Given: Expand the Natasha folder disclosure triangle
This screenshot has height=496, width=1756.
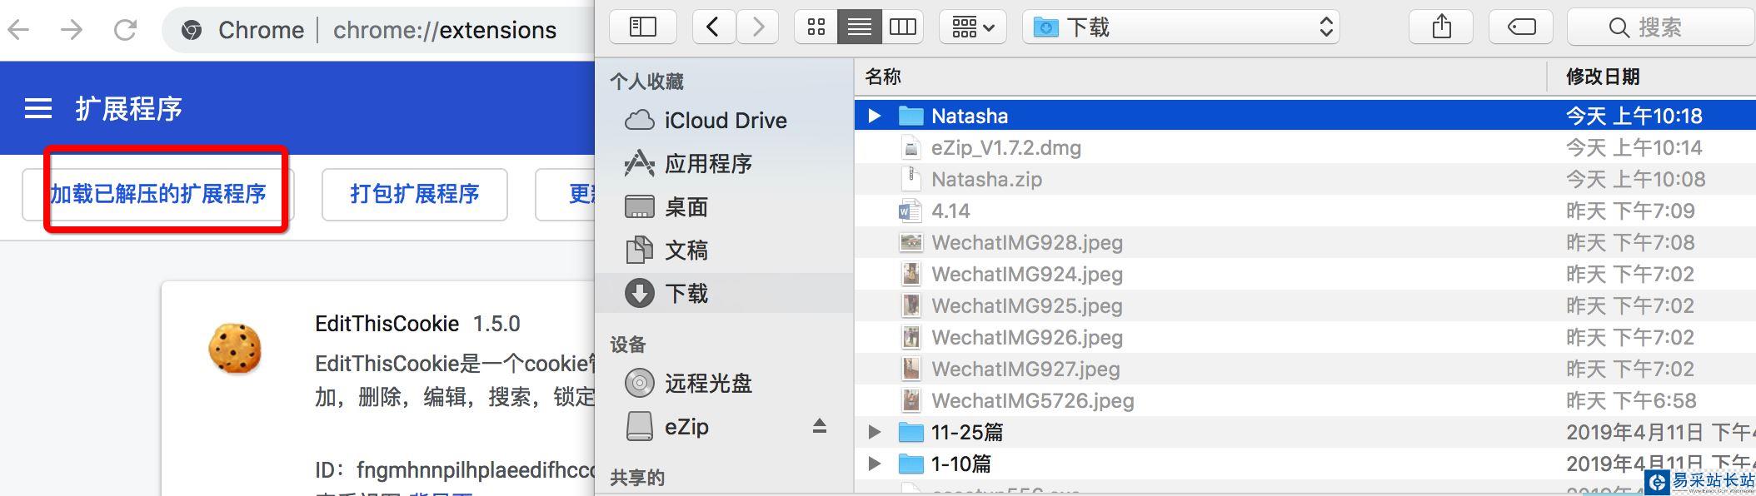Looking at the screenshot, I should pyautogui.click(x=874, y=116).
